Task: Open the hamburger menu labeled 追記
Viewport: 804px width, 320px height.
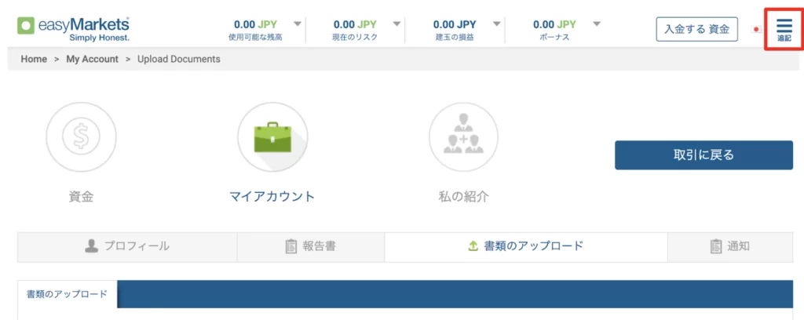Action: pyautogui.click(x=784, y=29)
